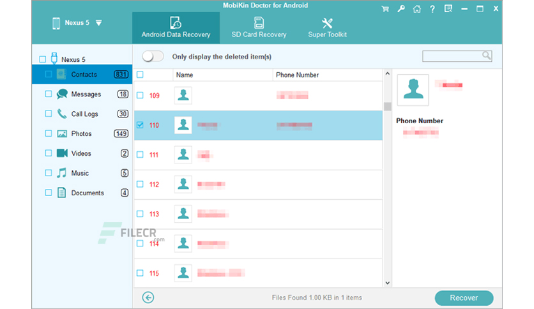The image size is (534, 309).
Task: Tick the select-all checkbox in table header
Action: coord(140,75)
